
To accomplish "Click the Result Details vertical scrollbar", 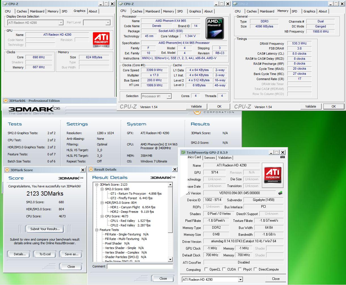I will [170, 222].
